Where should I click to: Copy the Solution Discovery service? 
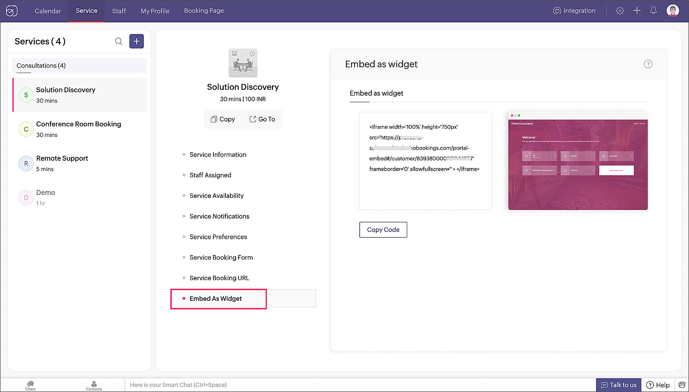coord(223,119)
